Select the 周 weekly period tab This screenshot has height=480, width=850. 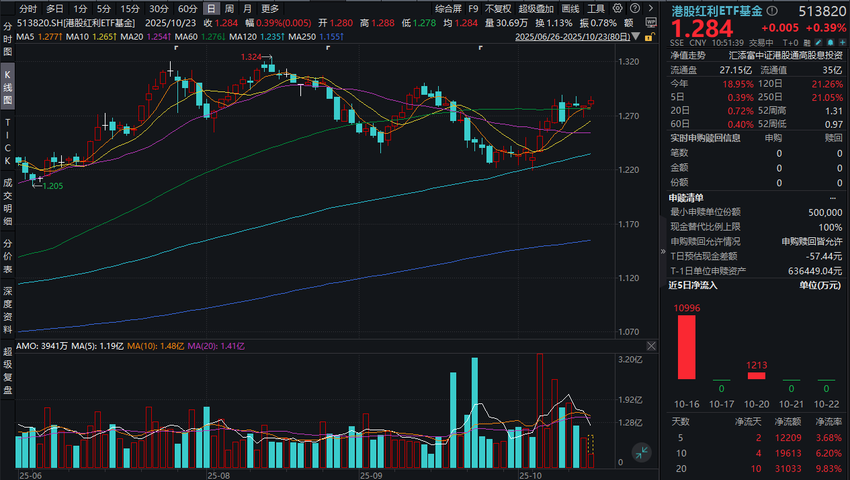229,9
